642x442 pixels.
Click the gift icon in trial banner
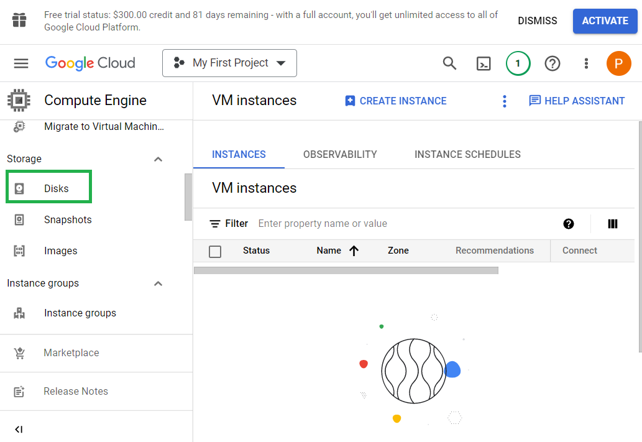19,20
